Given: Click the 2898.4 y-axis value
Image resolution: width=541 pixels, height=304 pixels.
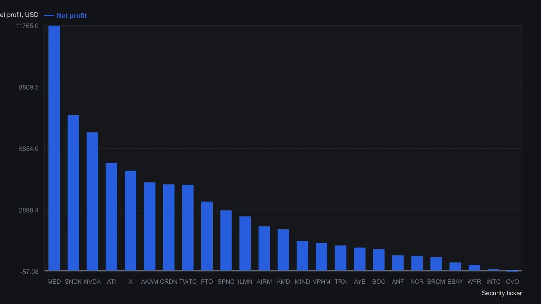Looking at the screenshot, I should [29, 210].
